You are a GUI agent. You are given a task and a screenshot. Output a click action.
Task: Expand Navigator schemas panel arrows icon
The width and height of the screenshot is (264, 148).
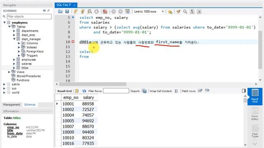click(x=49, y=11)
